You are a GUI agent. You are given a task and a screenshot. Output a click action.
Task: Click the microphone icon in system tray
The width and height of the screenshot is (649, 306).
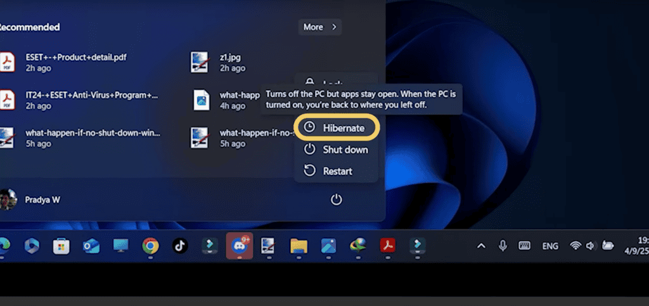503,246
